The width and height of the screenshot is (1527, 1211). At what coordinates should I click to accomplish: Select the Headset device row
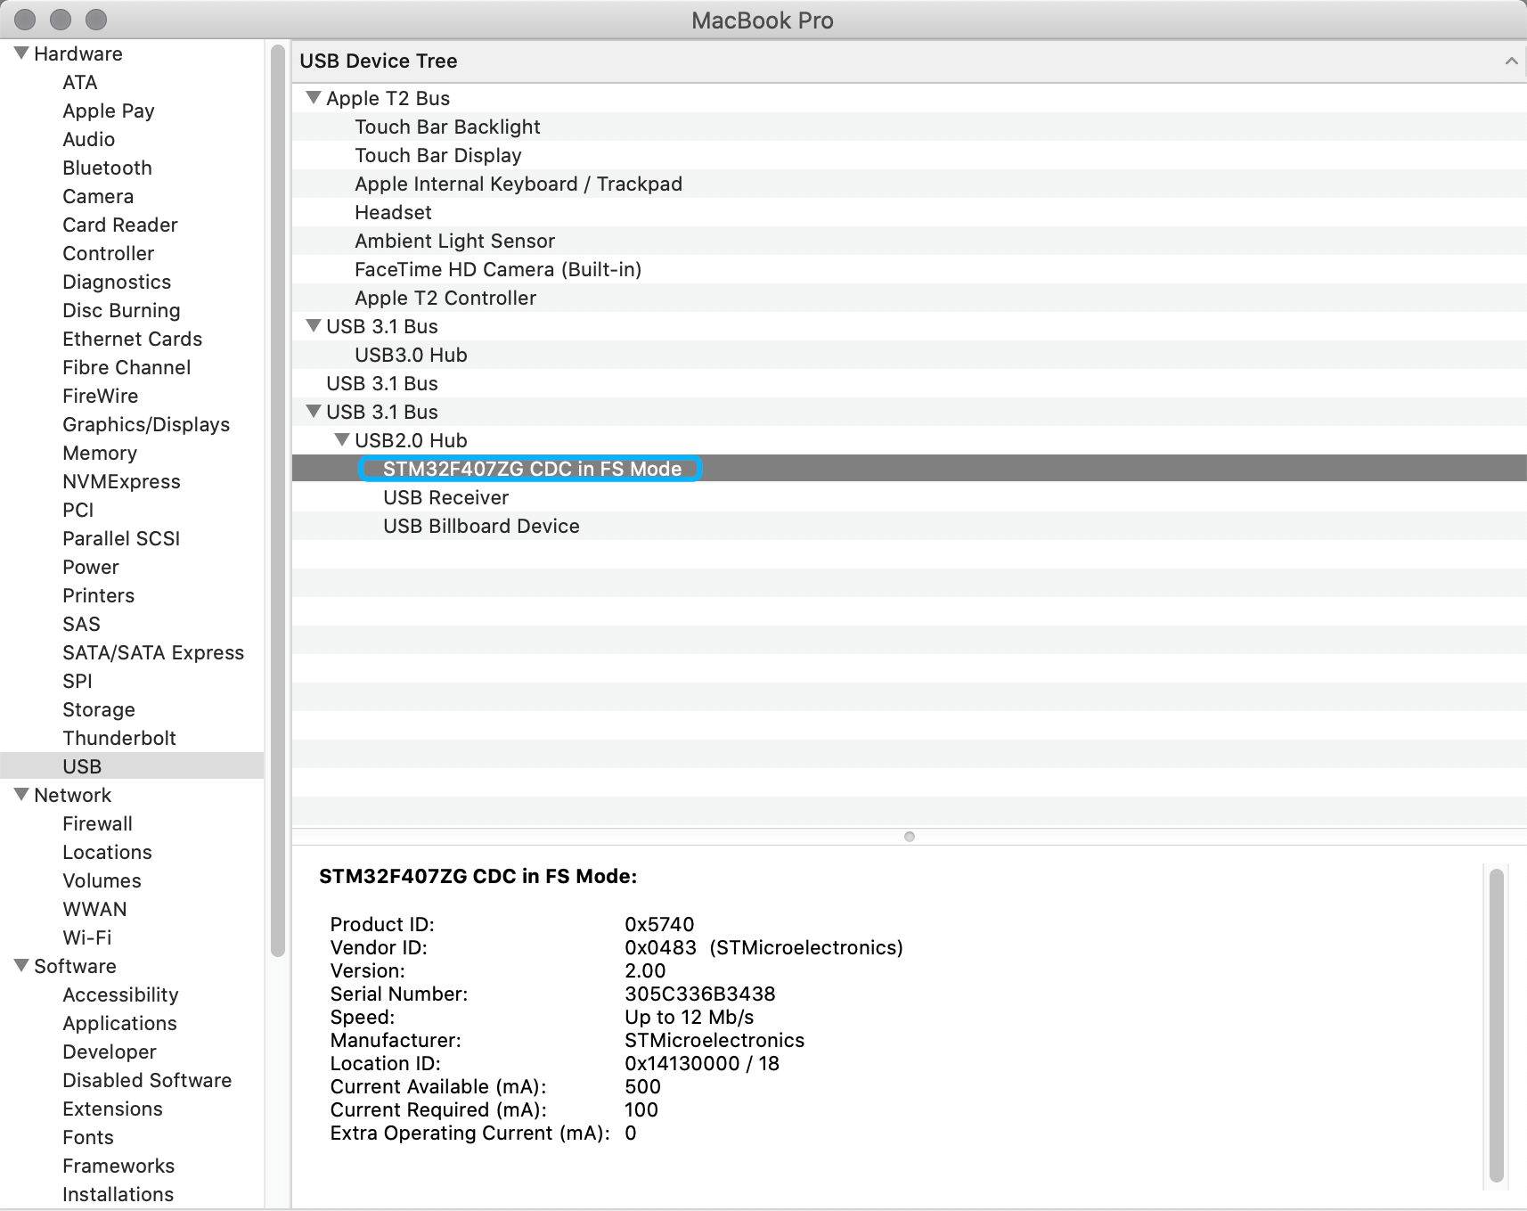pyautogui.click(x=910, y=212)
